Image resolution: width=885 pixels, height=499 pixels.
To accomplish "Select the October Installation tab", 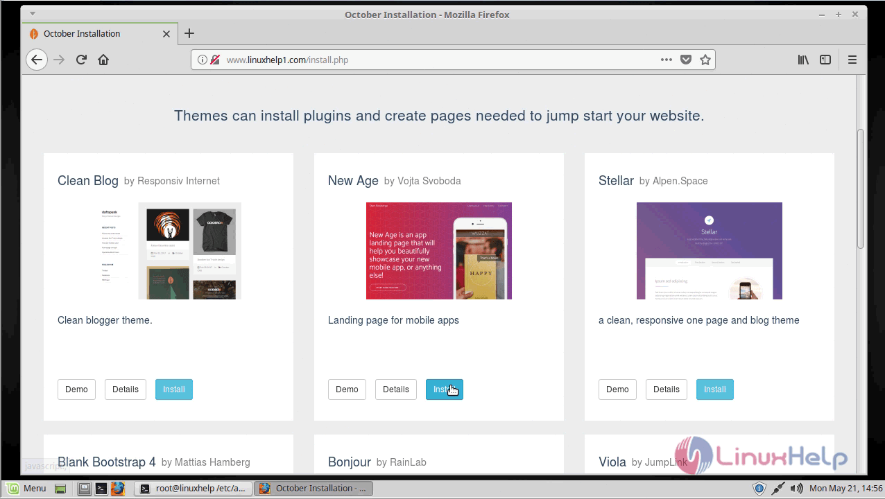I will click(100, 33).
